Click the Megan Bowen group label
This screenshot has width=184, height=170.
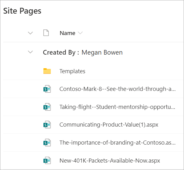pyautogui.click(x=102, y=52)
